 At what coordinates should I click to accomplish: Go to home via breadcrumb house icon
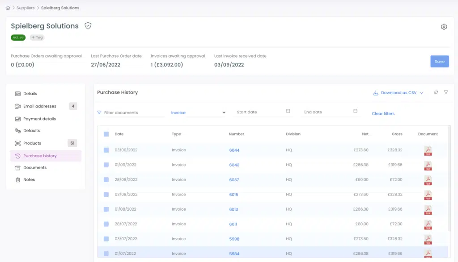(x=8, y=8)
